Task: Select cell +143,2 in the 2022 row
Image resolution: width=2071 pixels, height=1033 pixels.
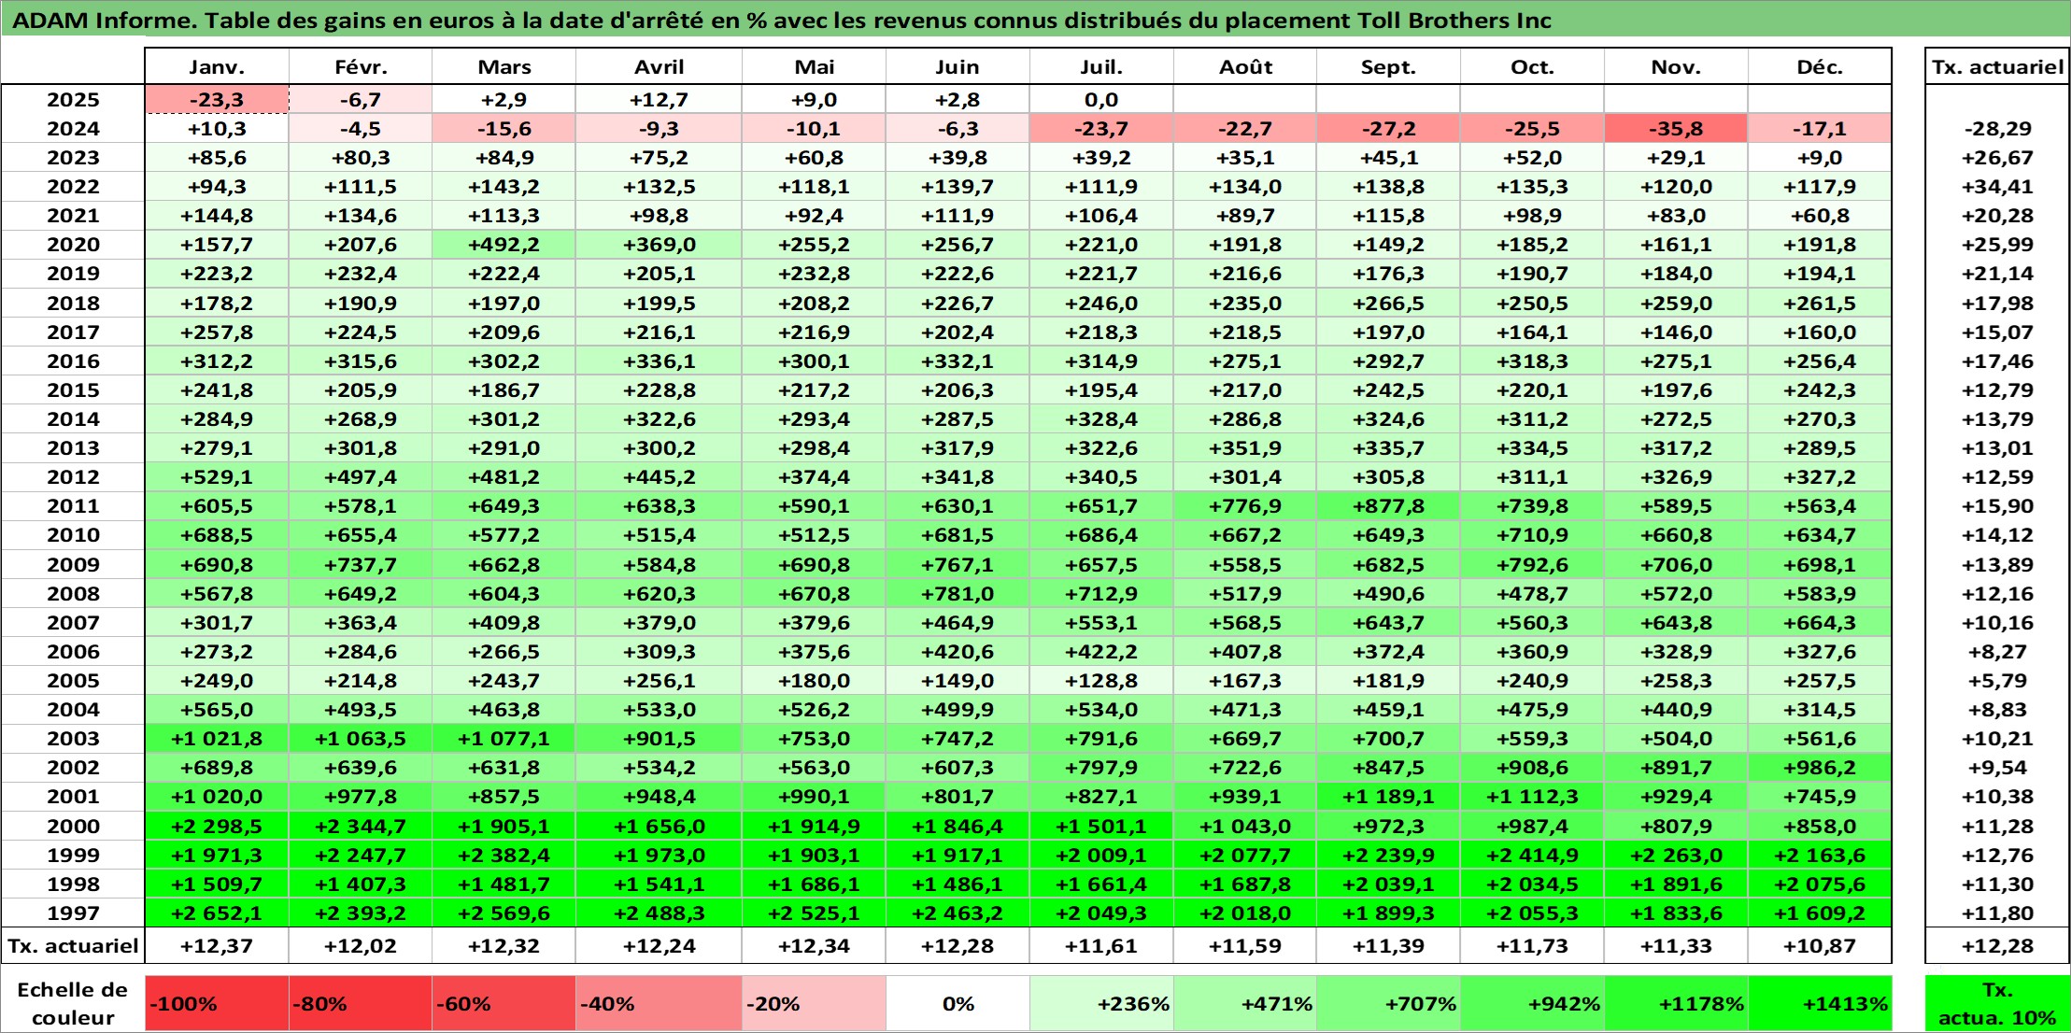Action: [x=504, y=186]
